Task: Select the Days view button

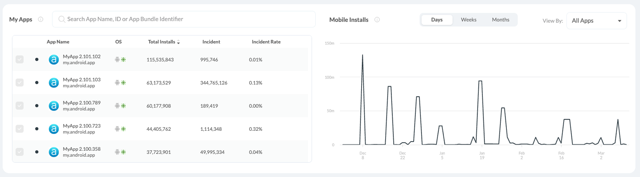Action: [437, 20]
